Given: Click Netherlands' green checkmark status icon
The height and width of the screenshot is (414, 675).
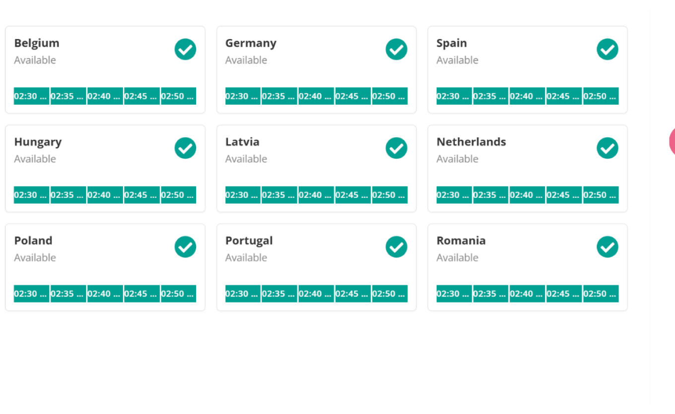Looking at the screenshot, I should pyautogui.click(x=607, y=148).
